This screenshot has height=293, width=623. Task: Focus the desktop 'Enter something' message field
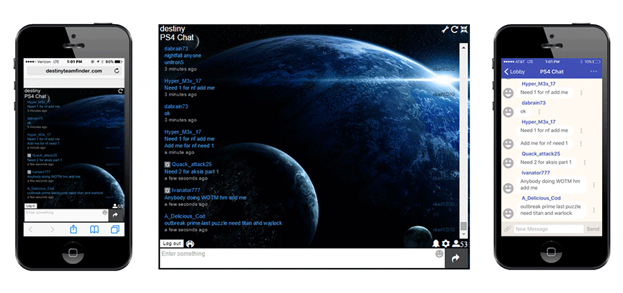click(302, 258)
